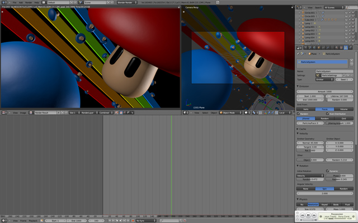Select Volume as emit source

pyautogui.click(x=343, y=109)
